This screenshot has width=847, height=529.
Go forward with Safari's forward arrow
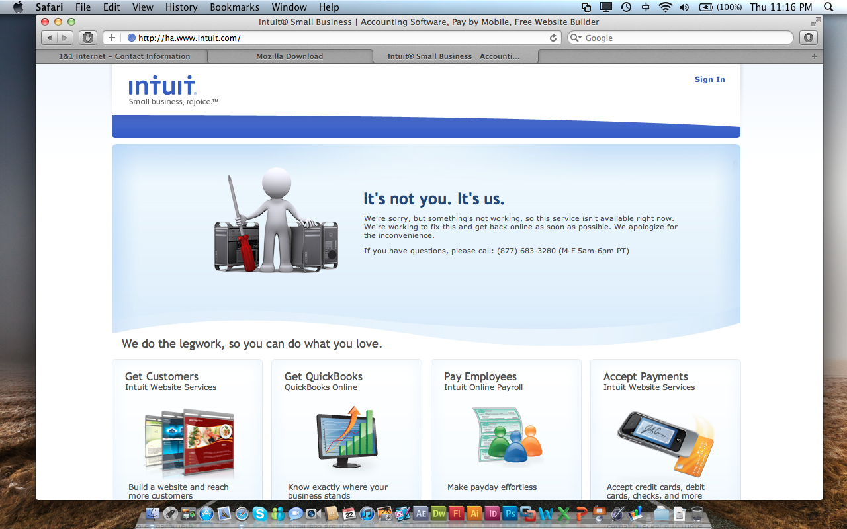point(66,38)
